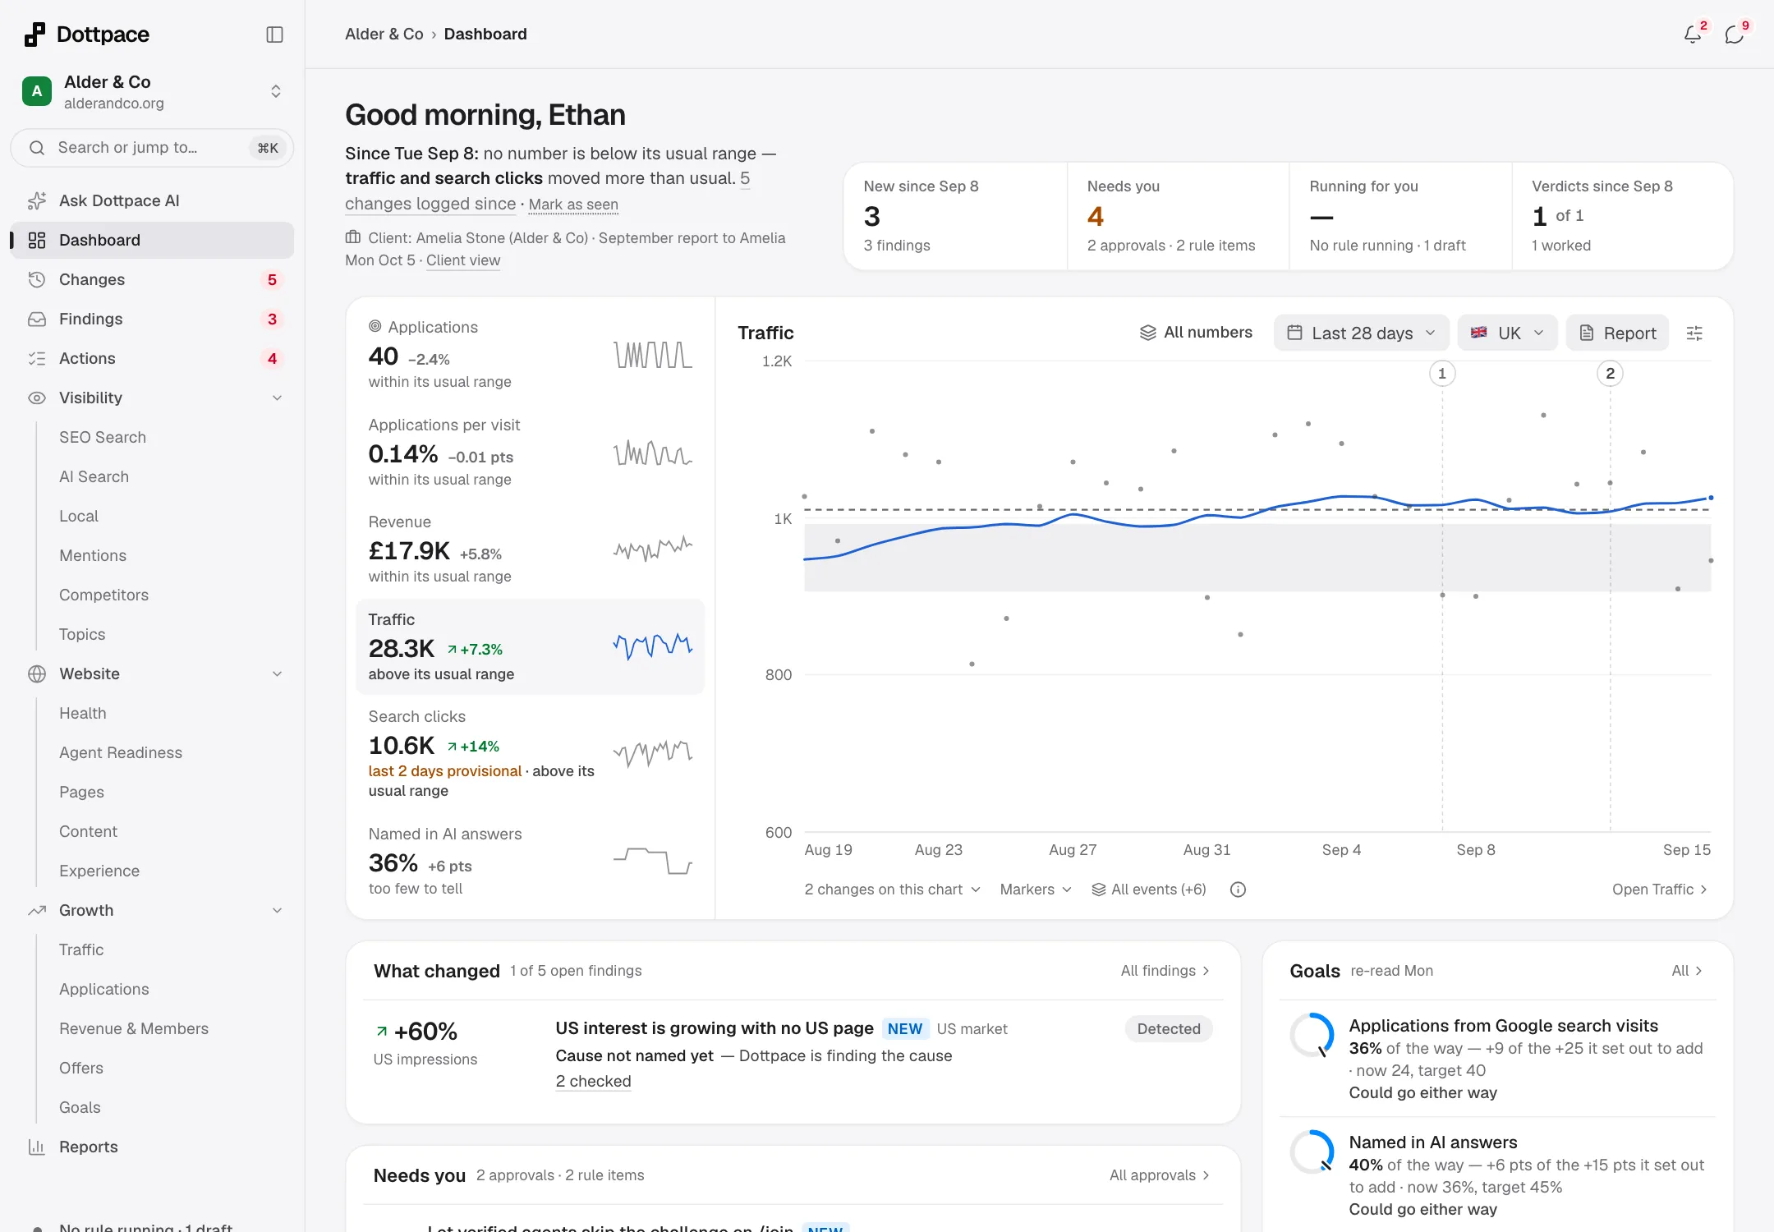
Task: Open the chat messages icon
Action: click(x=1734, y=34)
